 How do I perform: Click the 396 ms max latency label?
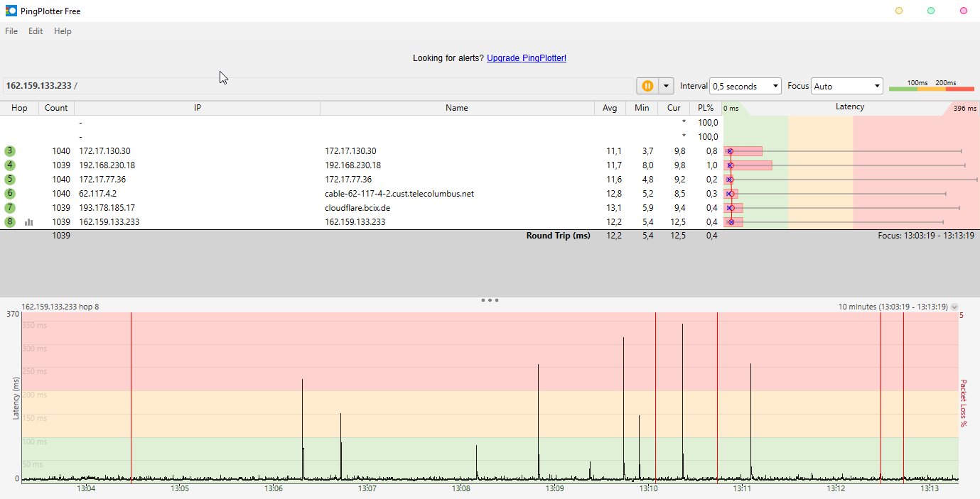coord(964,109)
